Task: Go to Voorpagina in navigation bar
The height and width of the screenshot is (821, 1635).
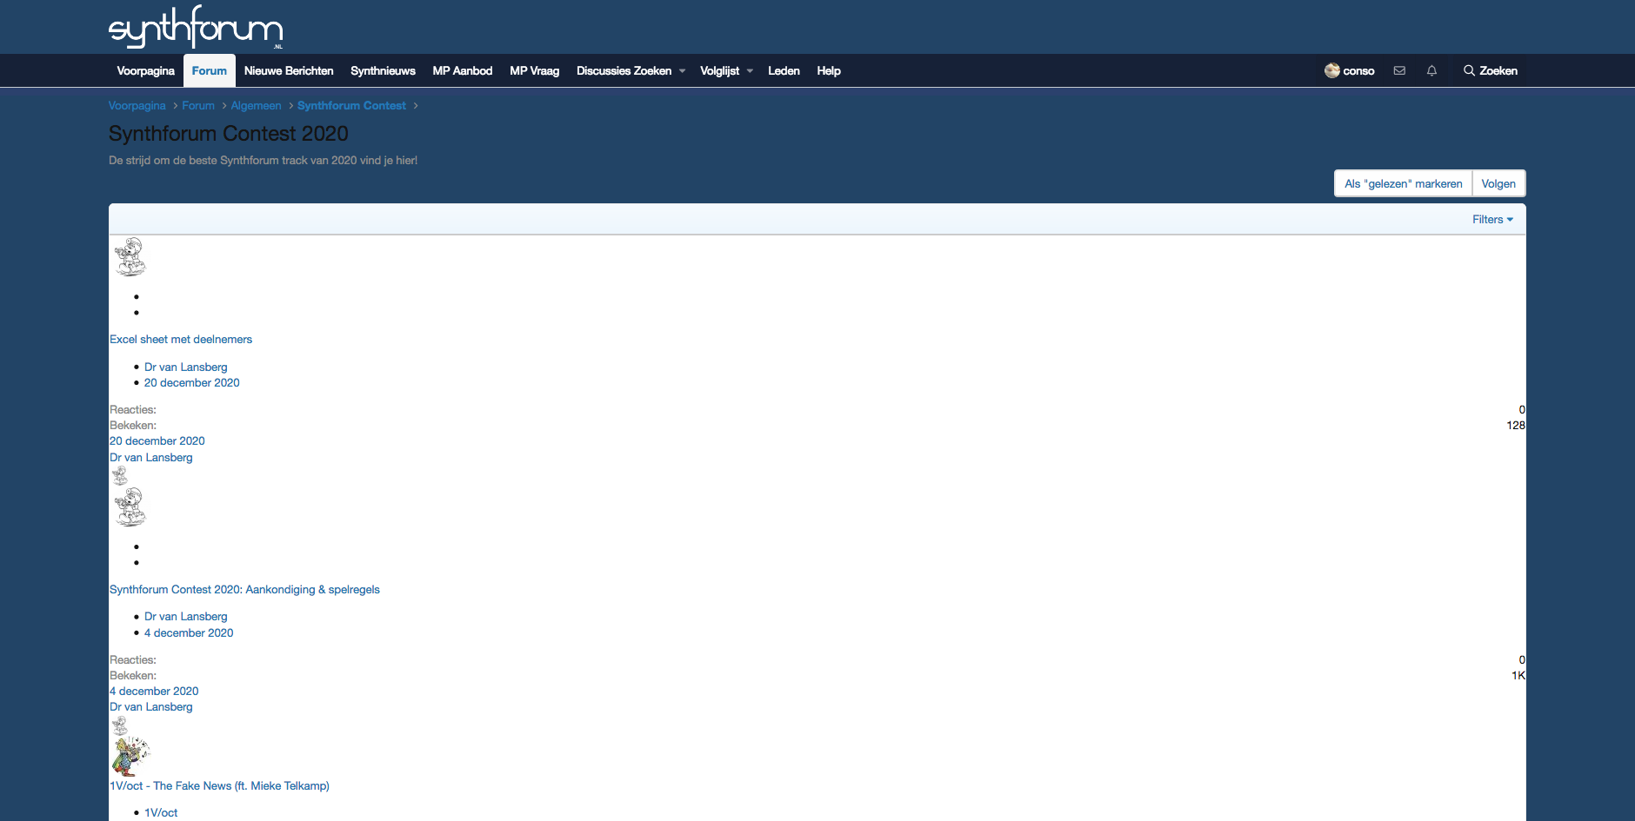Action: (145, 71)
